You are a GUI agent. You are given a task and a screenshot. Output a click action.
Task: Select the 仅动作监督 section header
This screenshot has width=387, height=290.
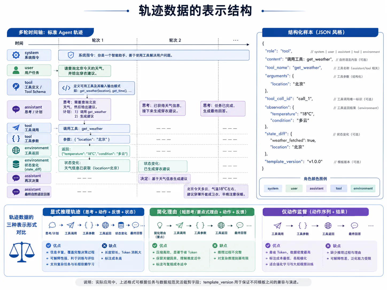click(315, 212)
